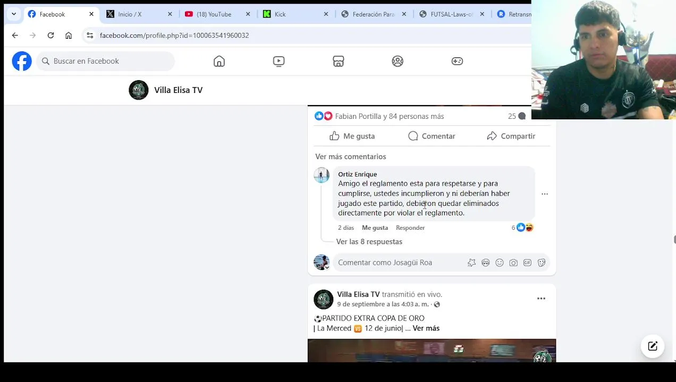Screen dimensions: 676x382
Task: Open the Facebook Groups icon
Action: coord(398,61)
